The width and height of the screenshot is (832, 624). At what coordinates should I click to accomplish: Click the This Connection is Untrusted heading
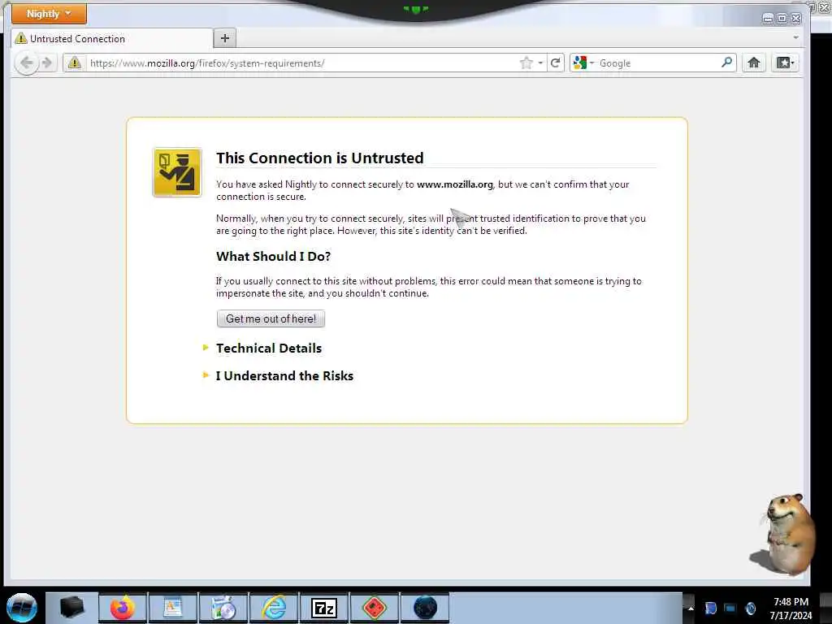319,158
